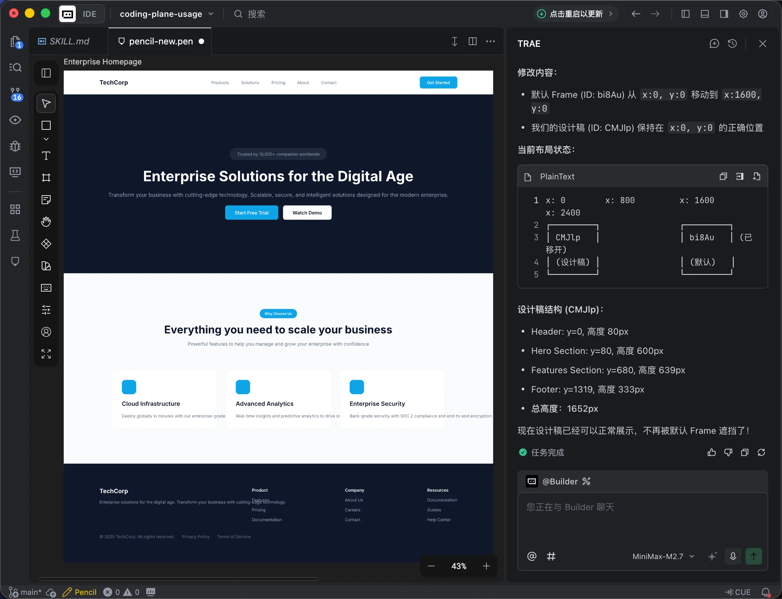Select the sticky Note tool
This screenshot has height=599, width=782.
46,200
